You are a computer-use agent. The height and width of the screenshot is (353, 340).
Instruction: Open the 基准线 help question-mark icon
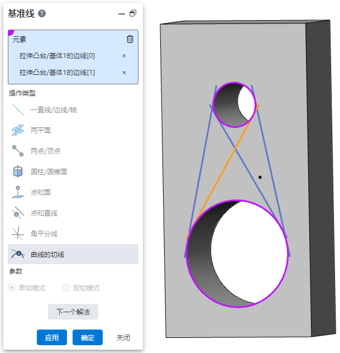point(42,13)
